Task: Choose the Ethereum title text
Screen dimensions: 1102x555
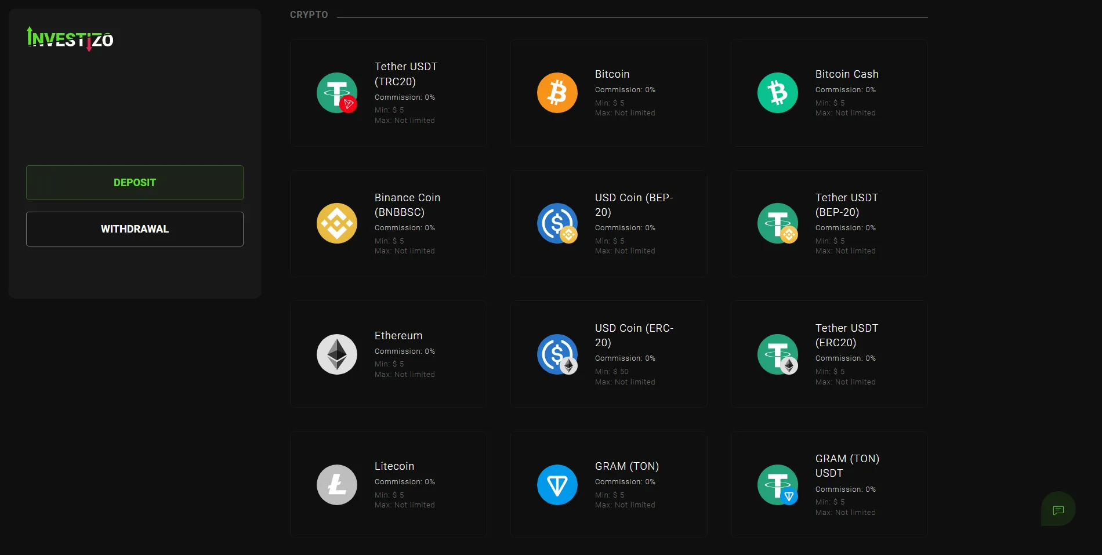Action: pyautogui.click(x=398, y=336)
